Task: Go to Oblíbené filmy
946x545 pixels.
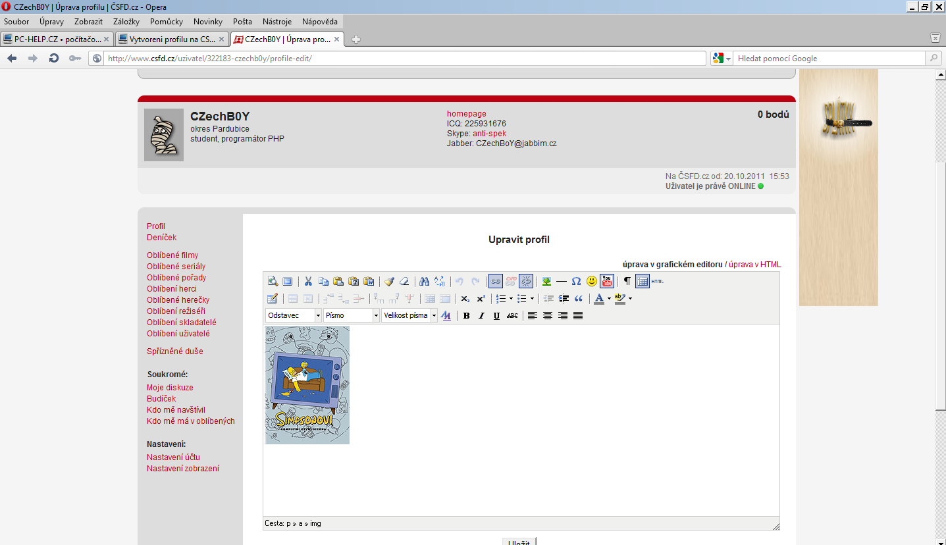Action: [x=172, y=255]
